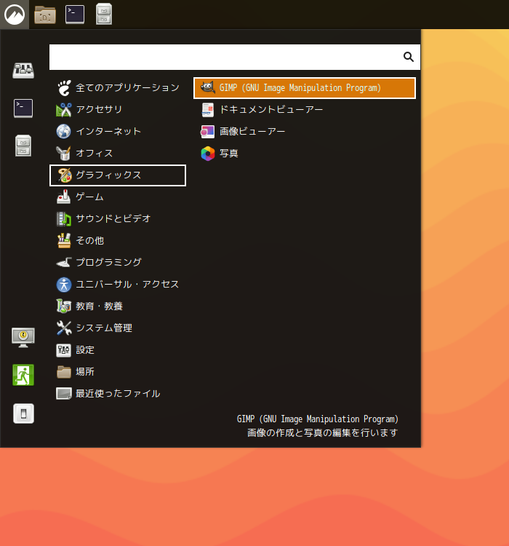
Task: Open 画像ビューアー application
Action: (x=305, y=132)
